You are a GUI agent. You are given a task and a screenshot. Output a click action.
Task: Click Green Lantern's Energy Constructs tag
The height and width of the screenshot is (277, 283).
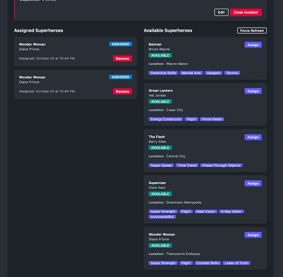(x=166, y=119)
